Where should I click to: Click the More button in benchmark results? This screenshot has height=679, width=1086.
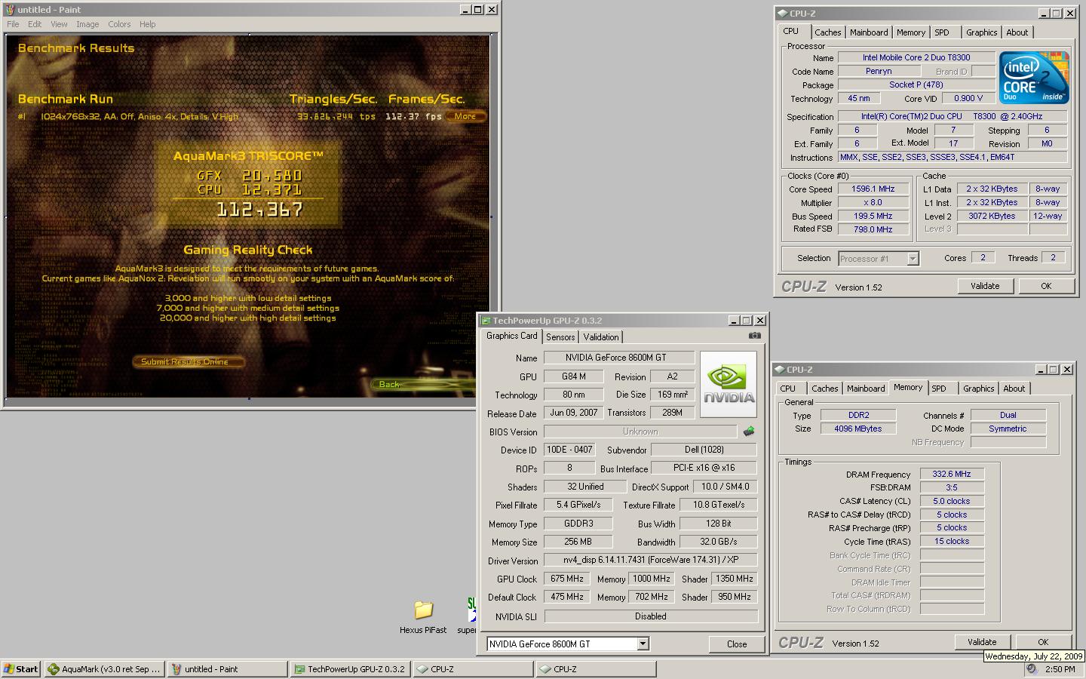[465, 116]
